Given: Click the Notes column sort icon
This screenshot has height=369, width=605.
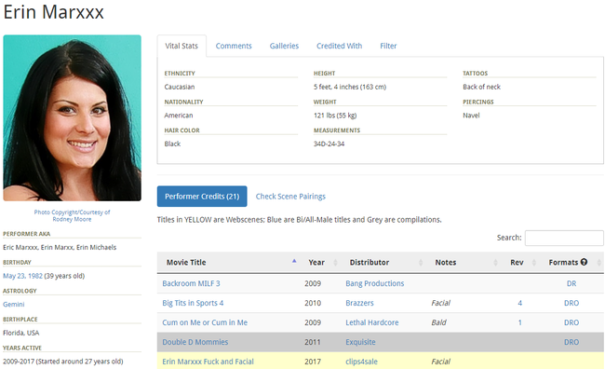Looking at the screenshot, I should pyautogui.click(x=495, y=263).
